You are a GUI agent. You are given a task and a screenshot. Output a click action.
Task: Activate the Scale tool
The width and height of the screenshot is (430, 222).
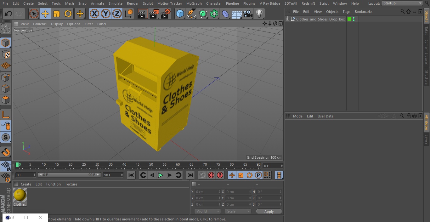coord(57,14)
